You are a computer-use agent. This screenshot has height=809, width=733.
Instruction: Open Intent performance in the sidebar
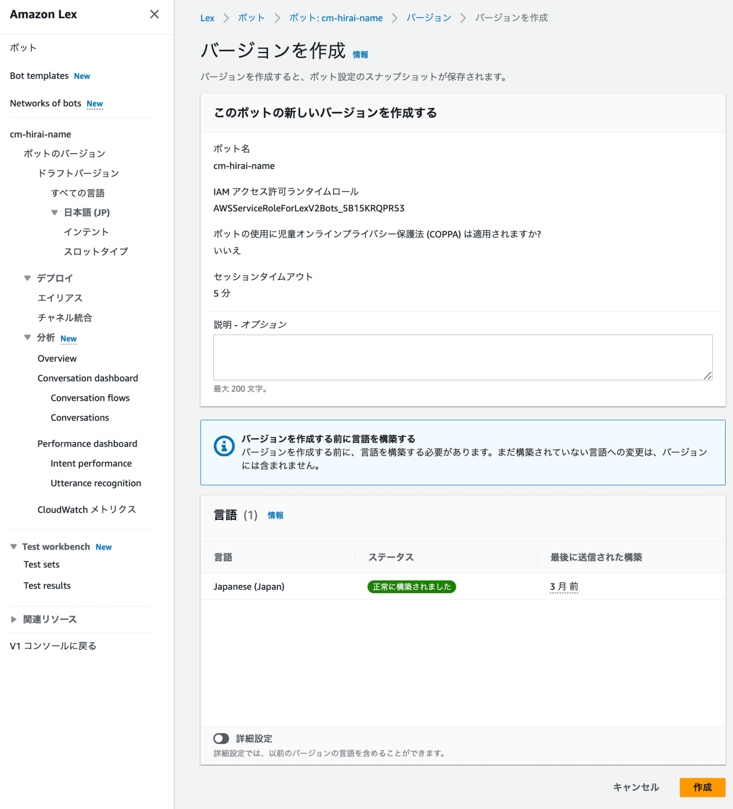(91, 463)
